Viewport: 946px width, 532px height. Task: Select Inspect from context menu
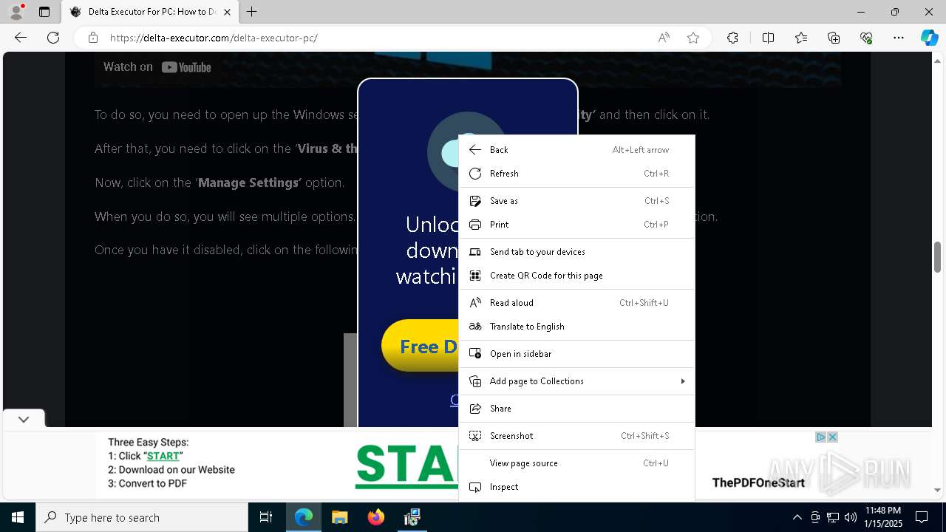coord(576,487)
